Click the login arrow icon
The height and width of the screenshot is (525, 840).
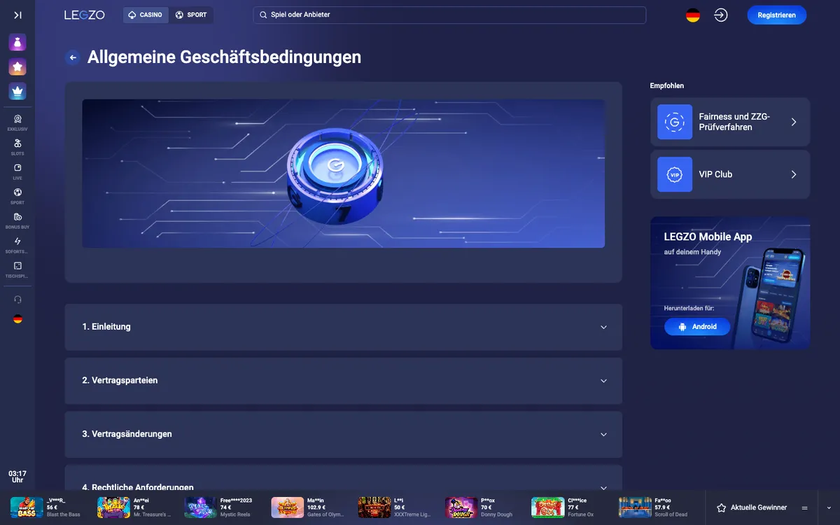721,15
